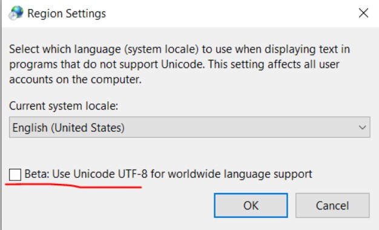
Task: Enable the Beta Unicode UTF-8 checkbox
Action: coord(15,174)
